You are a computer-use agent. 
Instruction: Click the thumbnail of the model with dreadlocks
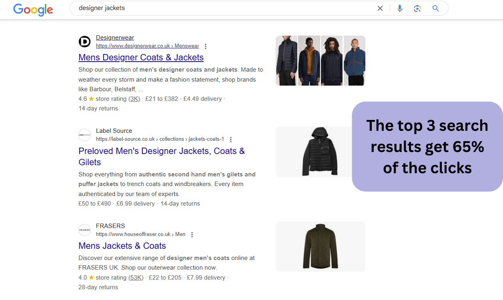tap(332, 60)
